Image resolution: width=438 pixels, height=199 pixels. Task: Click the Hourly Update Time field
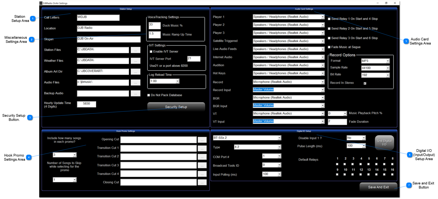click(x=86, y=104)
